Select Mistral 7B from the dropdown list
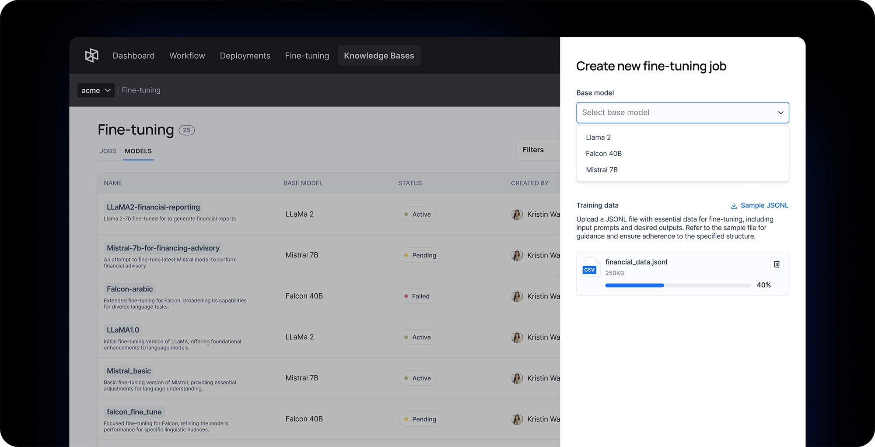The height and width of the screenshot is (447, 875). pyautogui.click(x=602, y=169)
